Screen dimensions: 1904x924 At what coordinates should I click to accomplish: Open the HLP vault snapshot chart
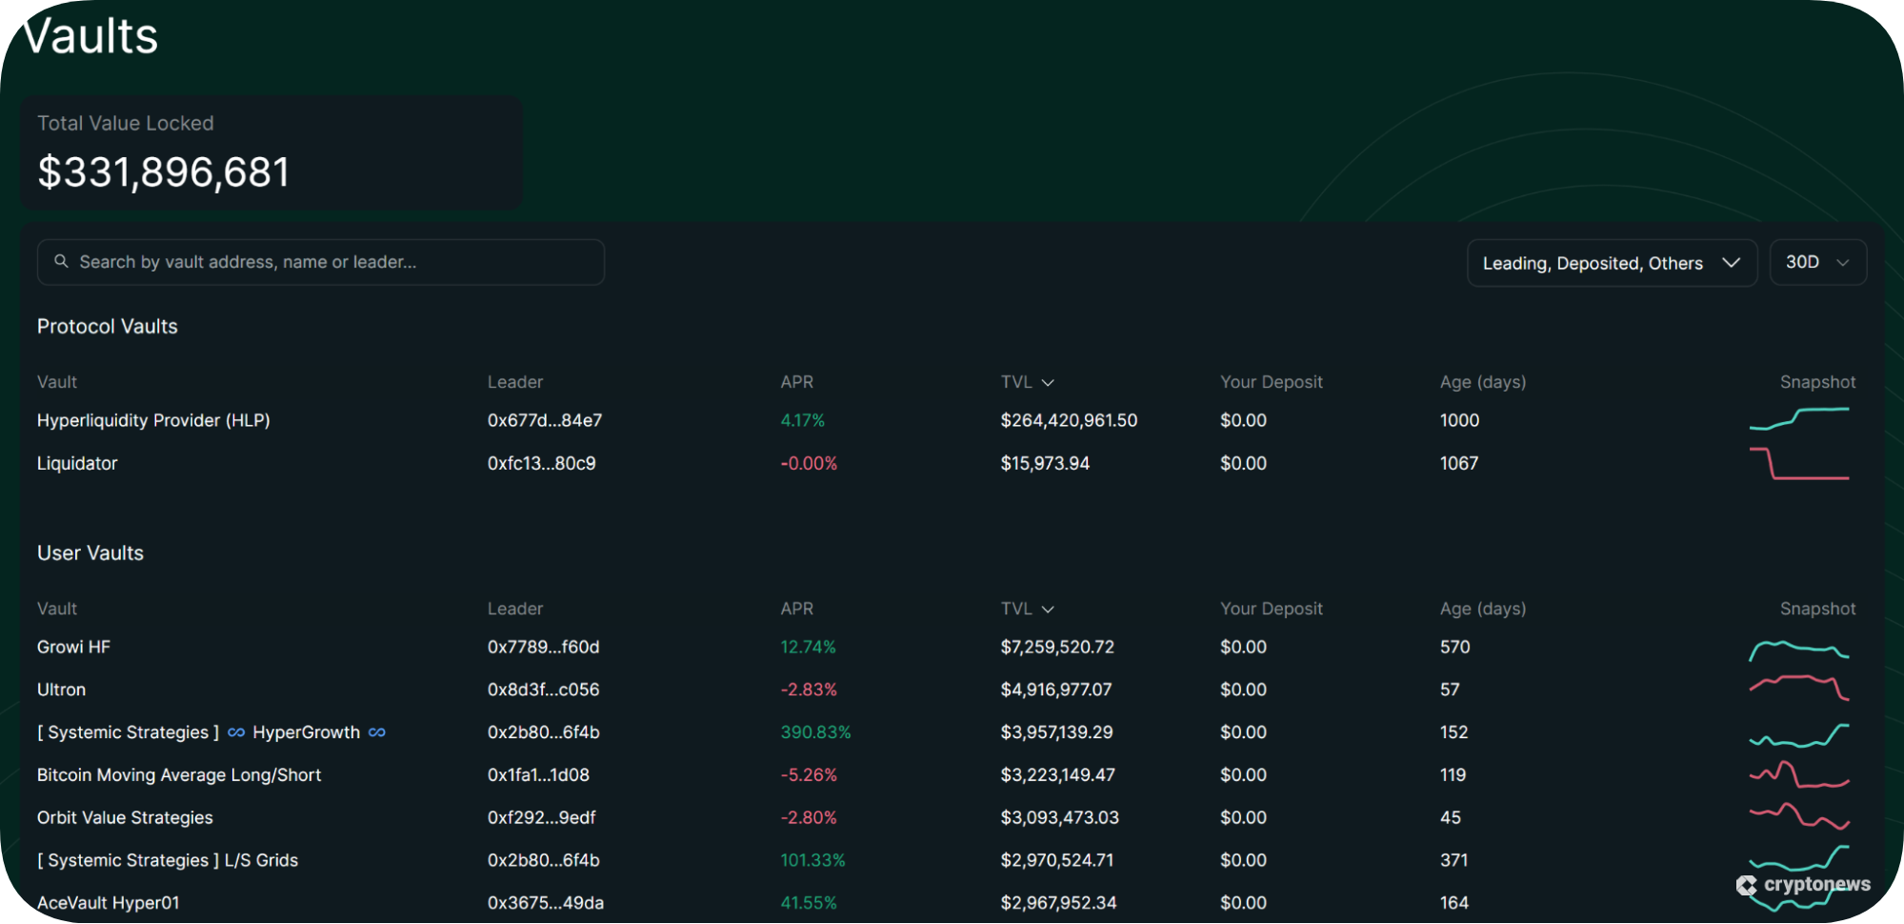[x=1799, y=419]
